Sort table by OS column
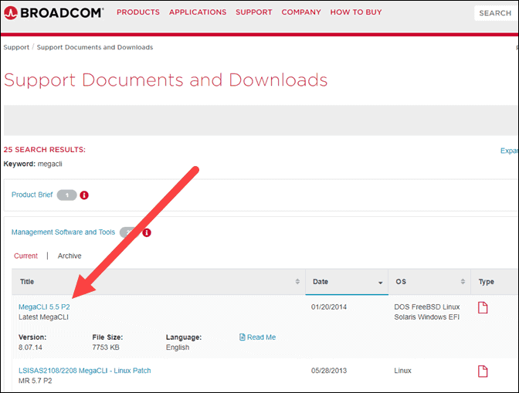519x393 pixels. pyautogui.click(x=429, y=282)
